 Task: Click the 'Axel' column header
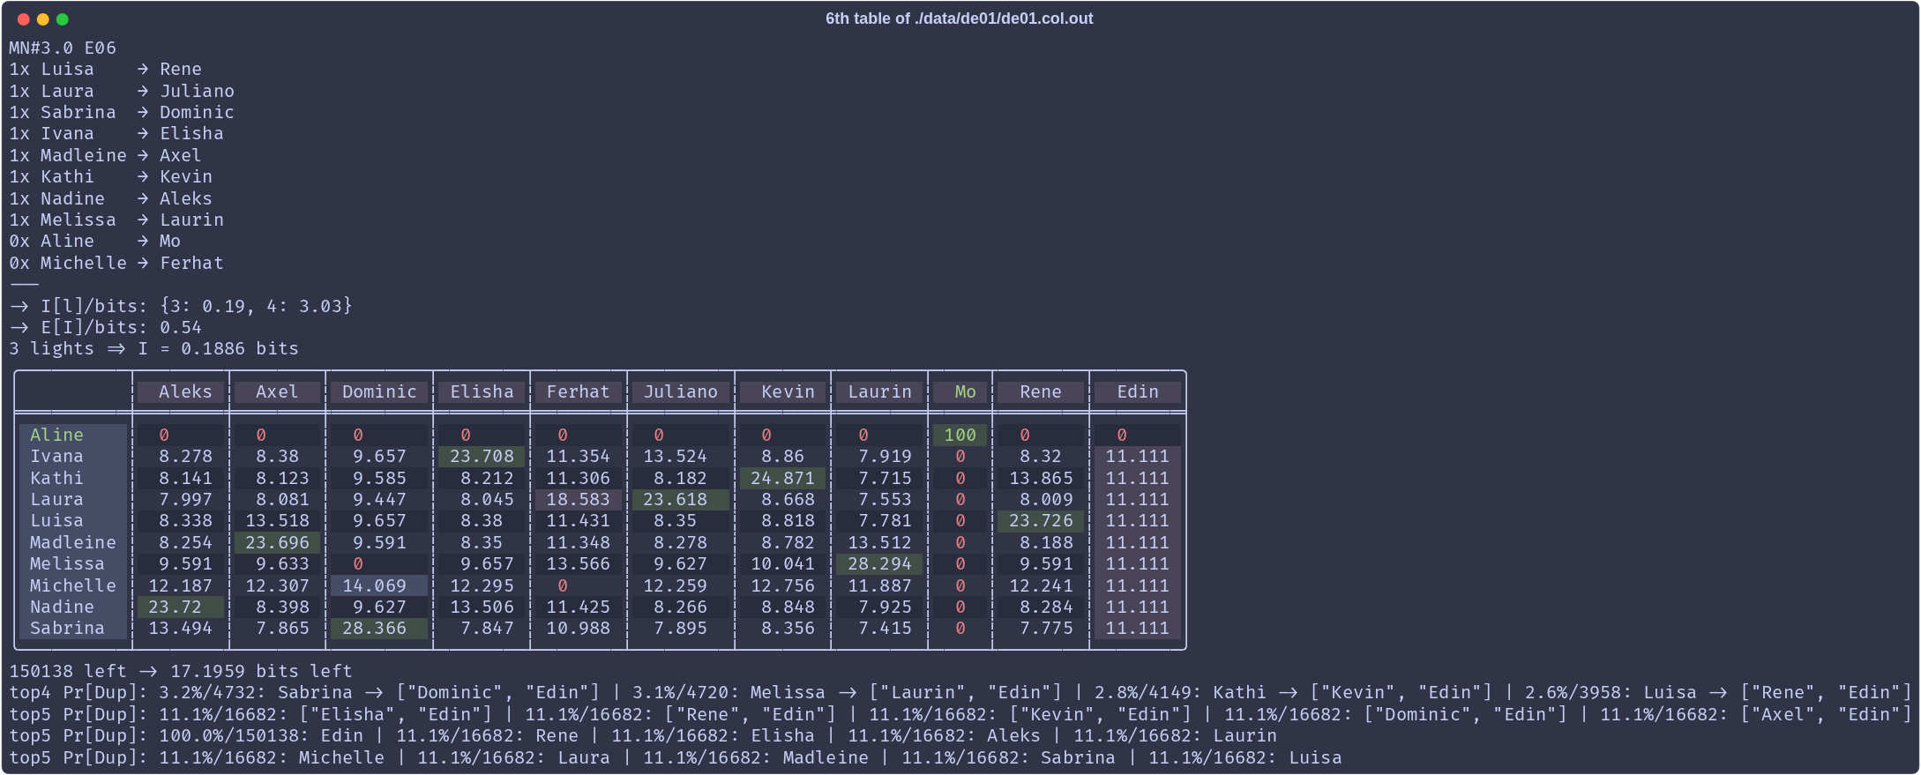click(x=277, y=391)
